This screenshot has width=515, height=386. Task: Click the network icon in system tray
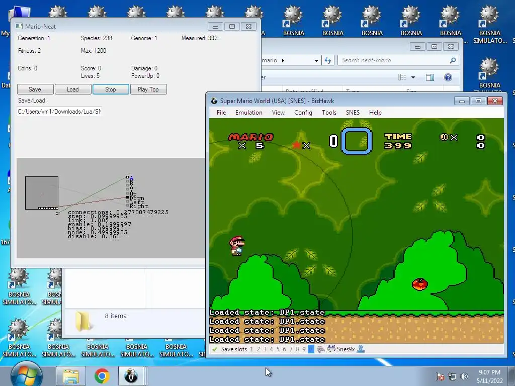[452, 376]
